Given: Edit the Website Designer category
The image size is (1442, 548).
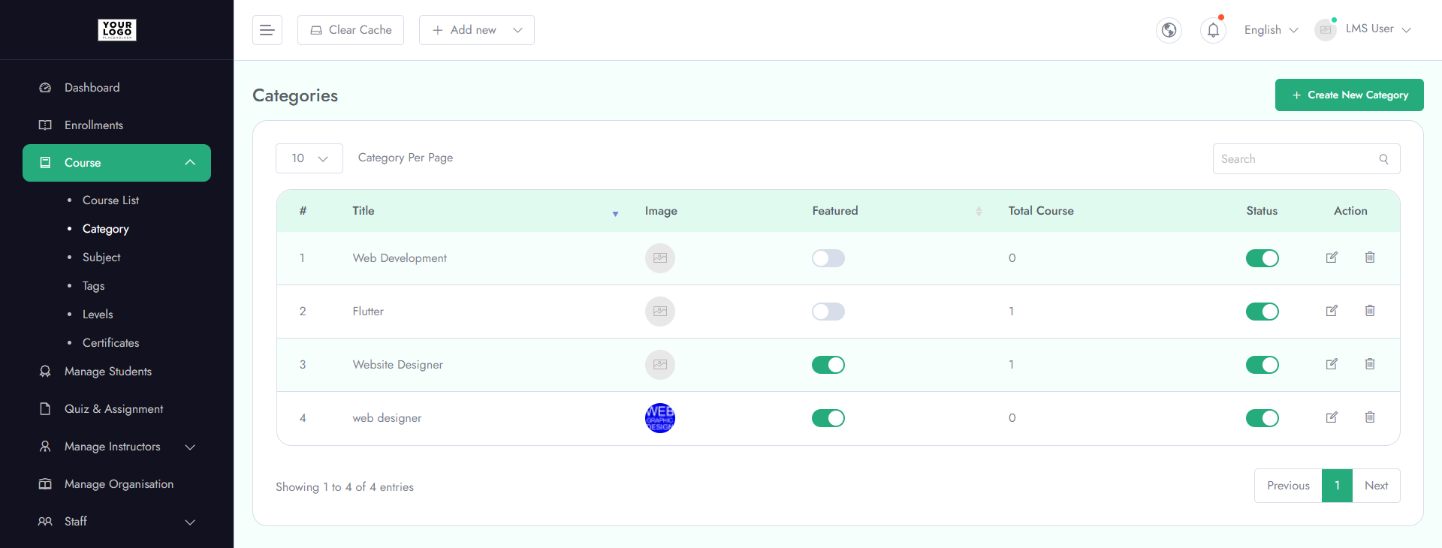Looking at the screenshot, I should (1332, 364).
